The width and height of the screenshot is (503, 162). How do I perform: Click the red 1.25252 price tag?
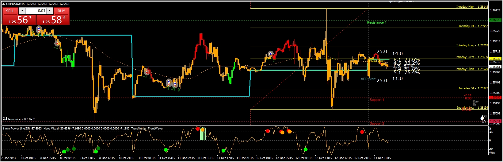tap(495, 97)
